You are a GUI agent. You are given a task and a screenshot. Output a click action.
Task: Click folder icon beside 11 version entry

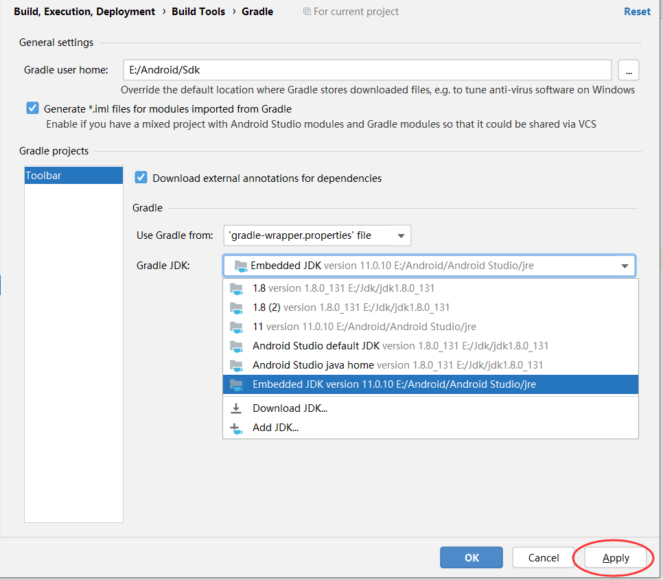tap(236, 327)
